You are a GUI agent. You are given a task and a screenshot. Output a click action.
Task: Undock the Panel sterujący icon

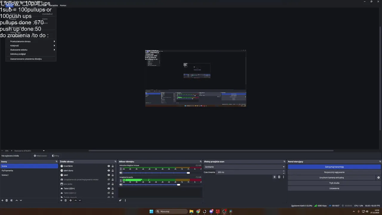tap(380, 162)
